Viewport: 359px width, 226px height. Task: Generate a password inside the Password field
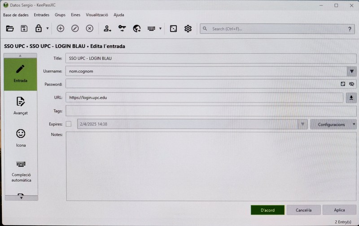click(343, 84)
